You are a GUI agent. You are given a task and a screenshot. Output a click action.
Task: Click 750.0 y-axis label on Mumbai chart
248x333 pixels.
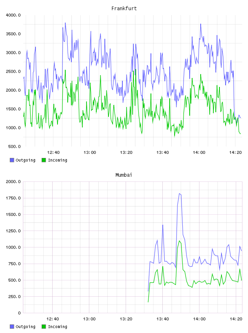point(14,264)
